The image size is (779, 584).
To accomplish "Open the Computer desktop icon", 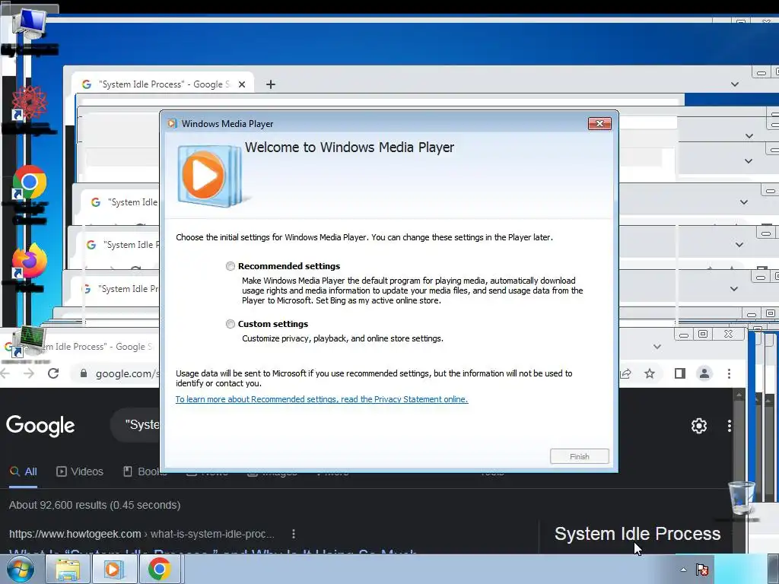I will 29,25.
